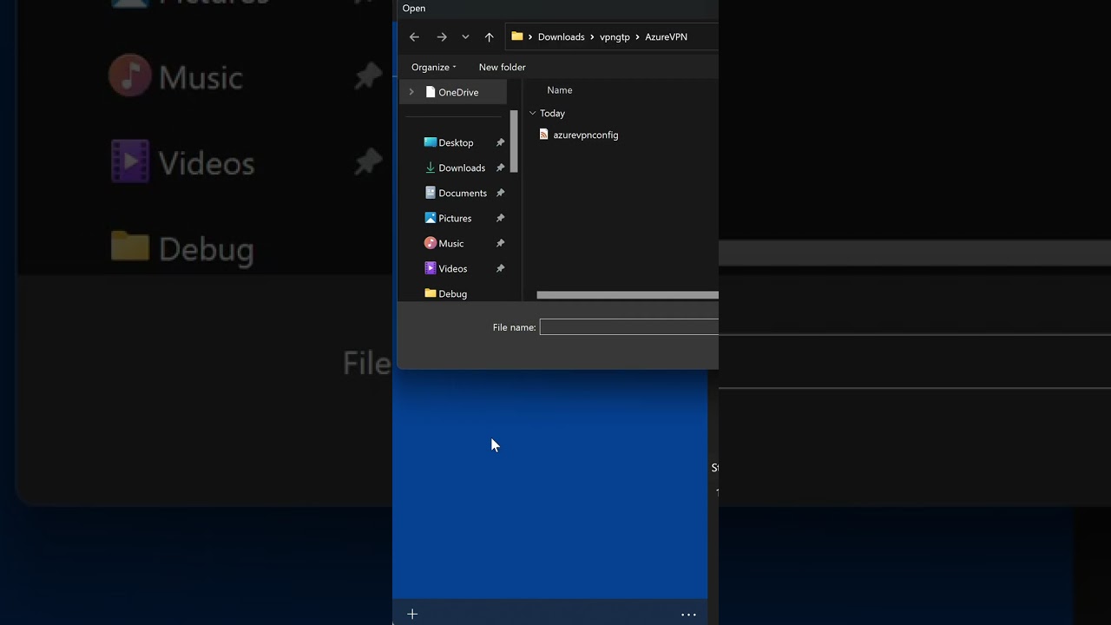Select vpngtp in the breadcrumb path
This screenshot has height=625, width=1111.
pos(615,36)
